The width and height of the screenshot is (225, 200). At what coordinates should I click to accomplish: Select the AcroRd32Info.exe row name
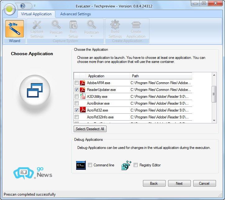[100, 117]
